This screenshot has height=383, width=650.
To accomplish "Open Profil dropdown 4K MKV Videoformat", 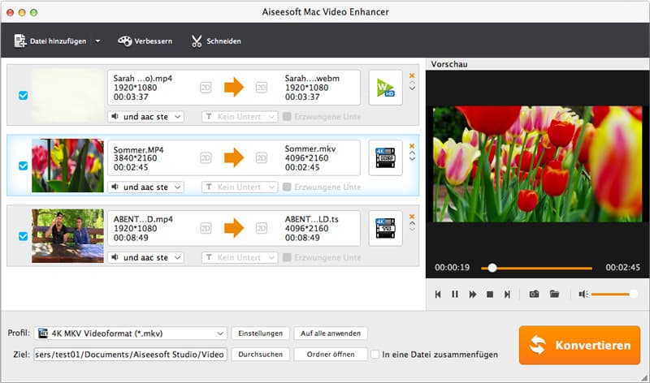I will [131, 334].
